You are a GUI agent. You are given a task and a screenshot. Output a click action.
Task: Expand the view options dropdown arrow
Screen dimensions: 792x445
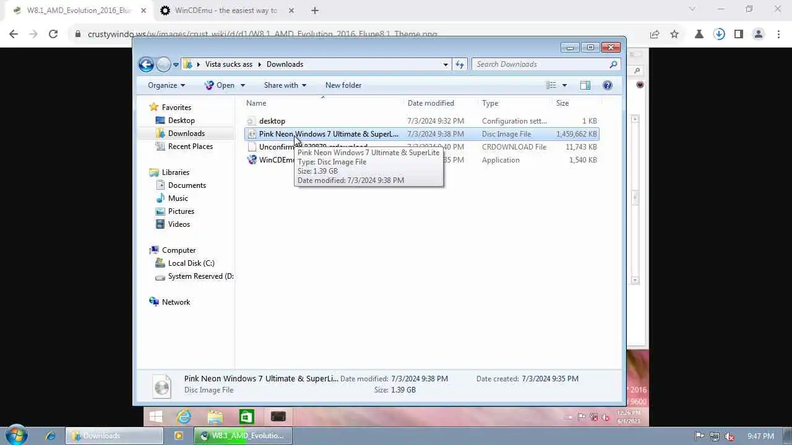coord(564,85)
